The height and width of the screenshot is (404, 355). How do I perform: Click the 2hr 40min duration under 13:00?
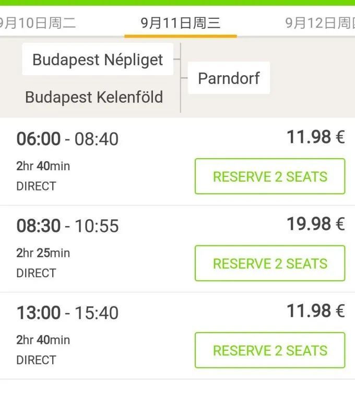point(43,340)
